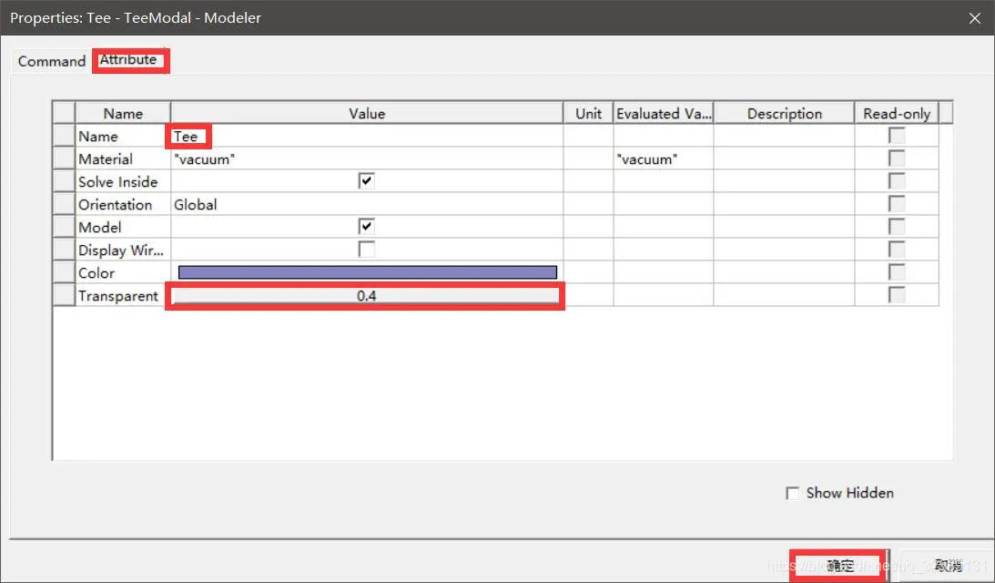Tick the Show Hidden checkbox
This screenshot has height=583, width=995.
pos(793,493)
